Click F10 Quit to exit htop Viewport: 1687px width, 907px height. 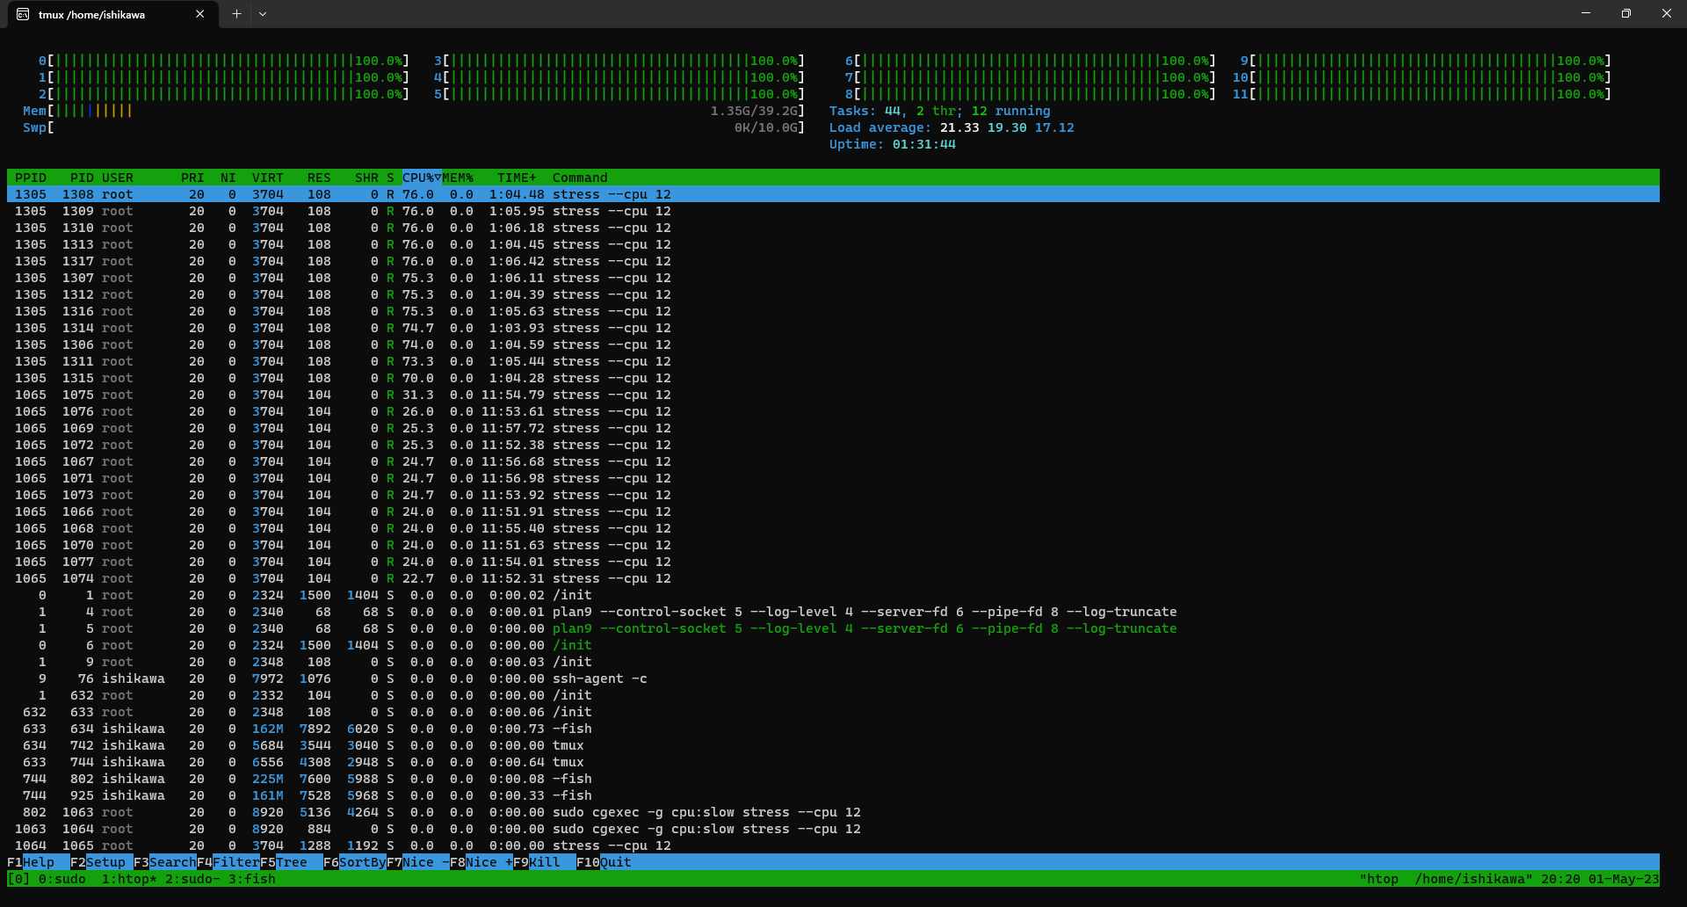click(604, 862)
